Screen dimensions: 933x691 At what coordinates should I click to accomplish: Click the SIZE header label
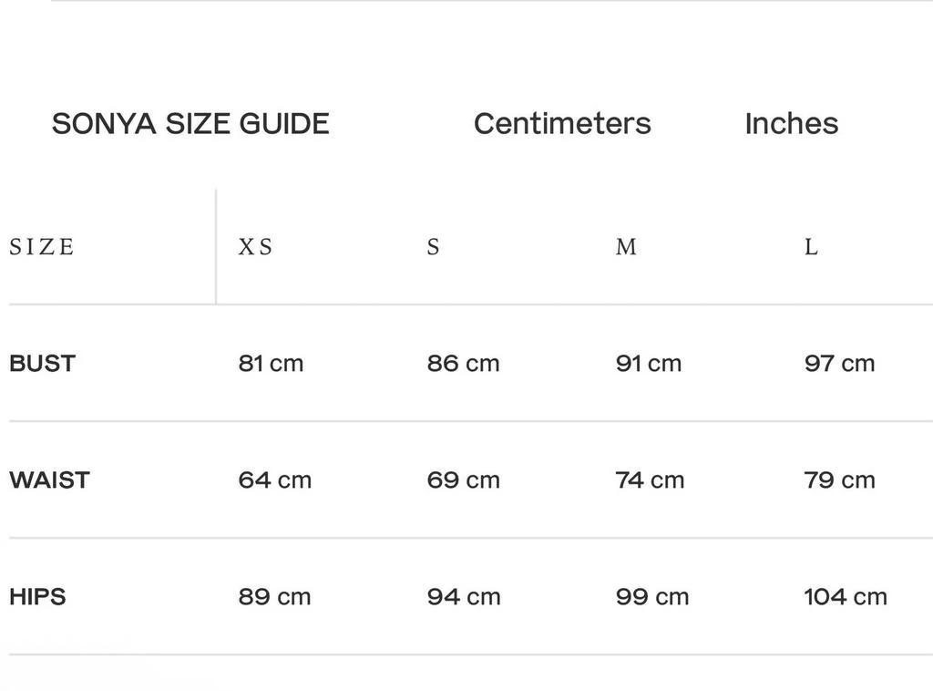coord(42,247)
